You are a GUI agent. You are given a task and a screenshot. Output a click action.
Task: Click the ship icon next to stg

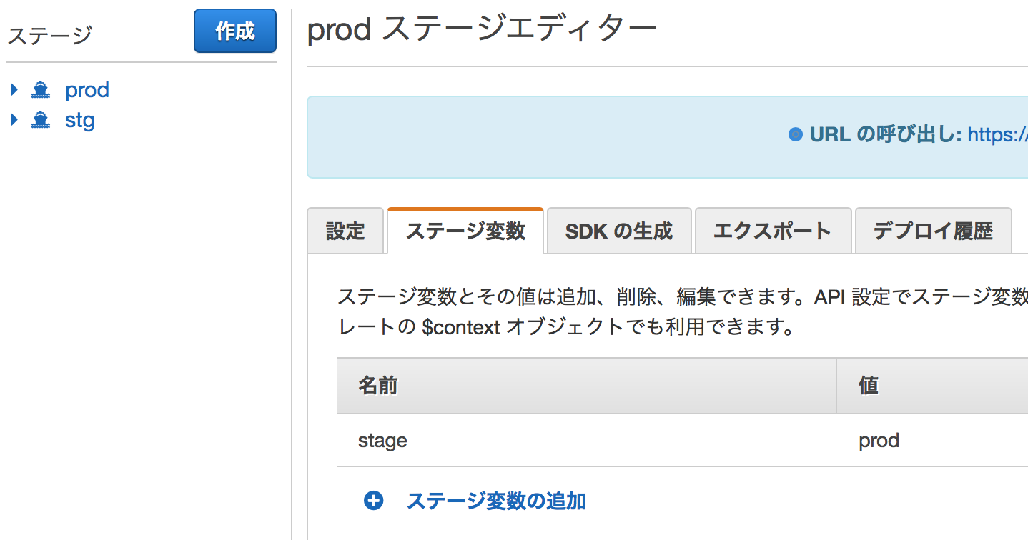41,120
